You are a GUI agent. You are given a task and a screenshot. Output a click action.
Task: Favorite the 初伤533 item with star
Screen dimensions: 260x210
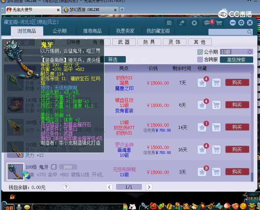202,83
